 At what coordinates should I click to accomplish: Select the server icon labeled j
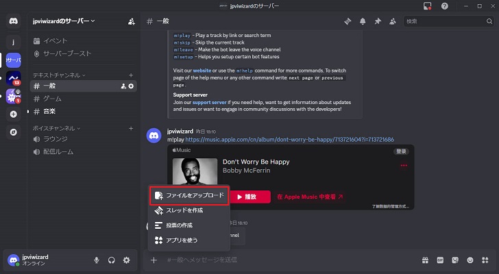[x=14, y=42]
